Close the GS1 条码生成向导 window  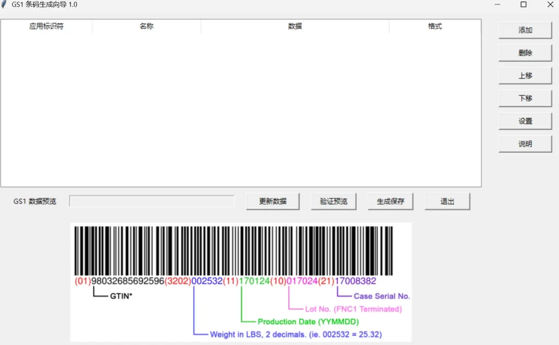(550, 4)
